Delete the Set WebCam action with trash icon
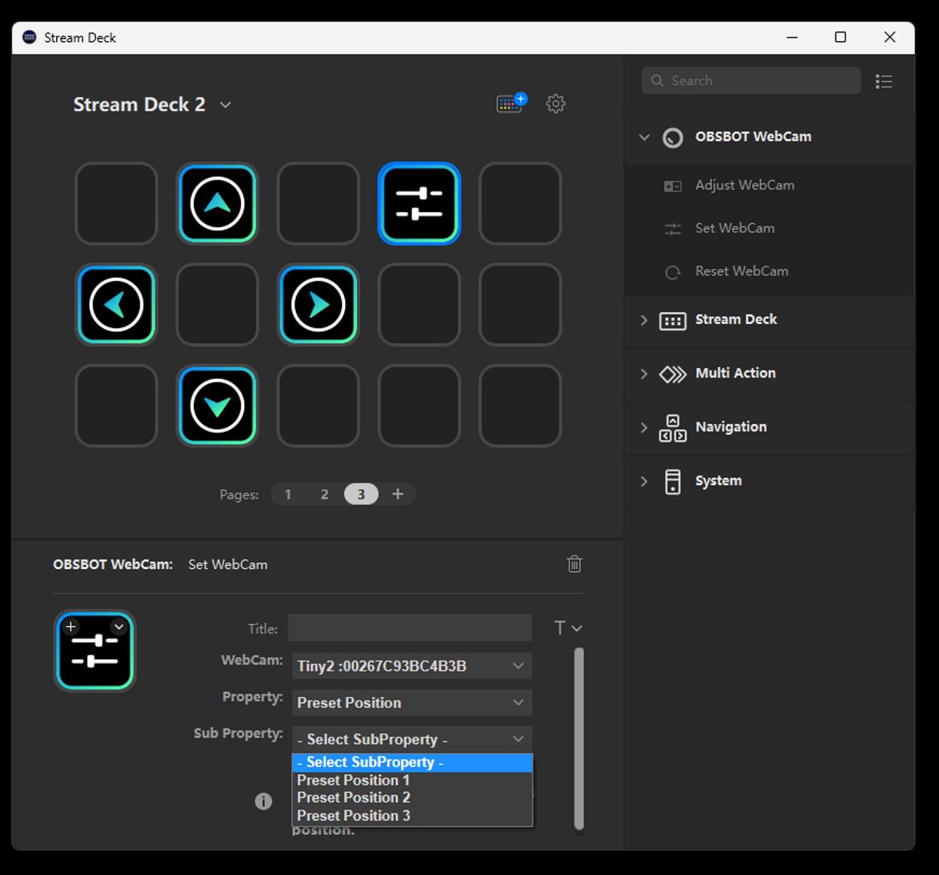The image size is (939, 875). click(x=574, y=564)
